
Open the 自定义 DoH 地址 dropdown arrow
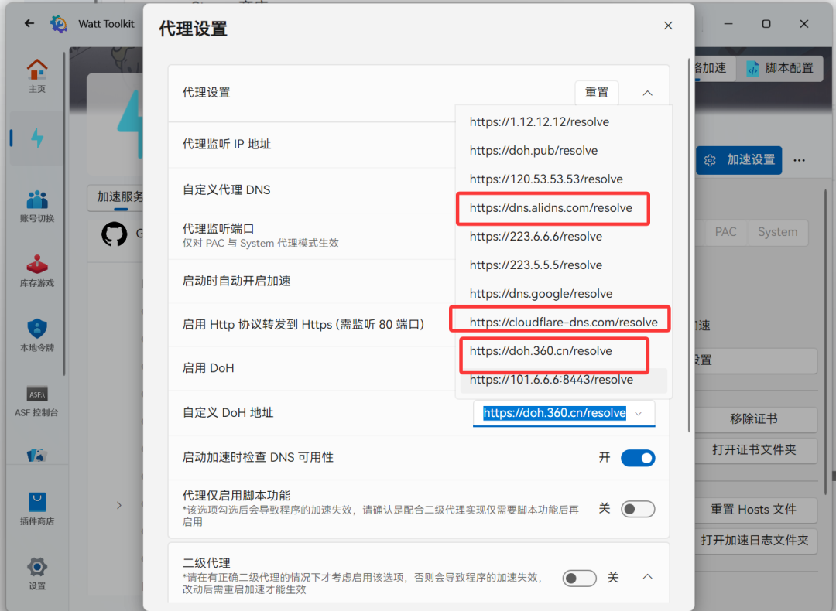(638, 413)
